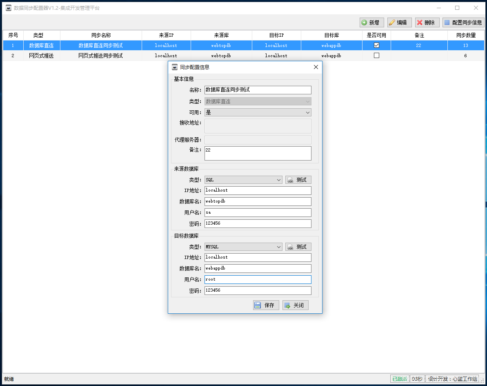Click the 同步配置信息 dialog title icon
This screenshot has width=487, height=386.
(x=175, y=67)
